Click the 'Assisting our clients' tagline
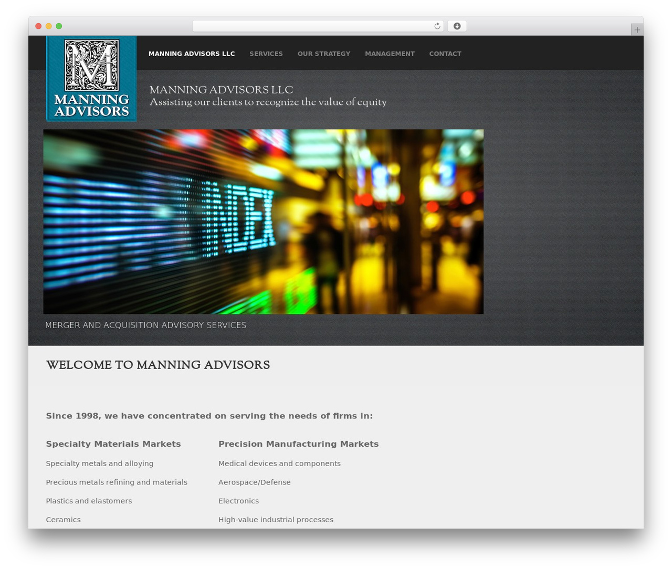 click(x=268, y=102)
